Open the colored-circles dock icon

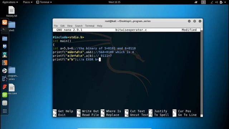pos(5,71)
